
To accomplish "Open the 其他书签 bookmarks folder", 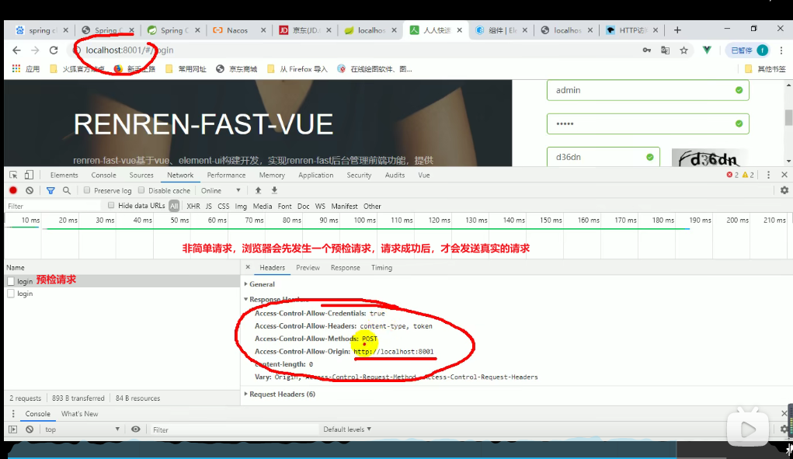I will click(x=766, y=69).
